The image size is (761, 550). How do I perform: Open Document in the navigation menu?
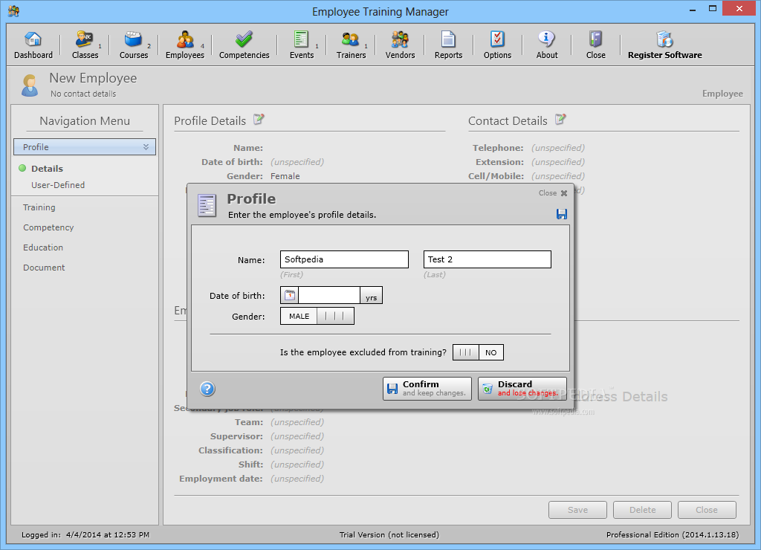pos(44,268)
